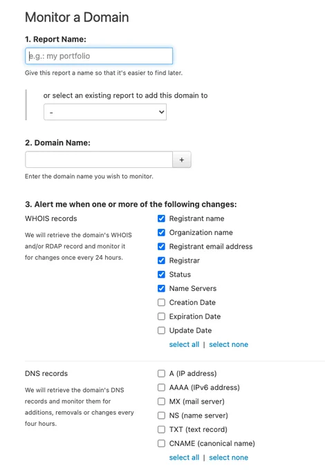Click select none under DNS records

[x=228, y=458]
